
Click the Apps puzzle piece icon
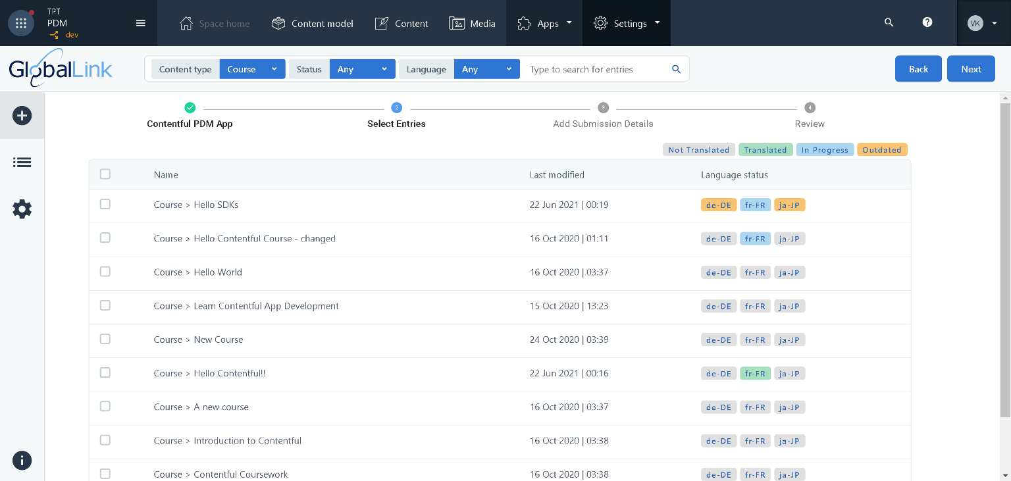click(x=524, y=23)
